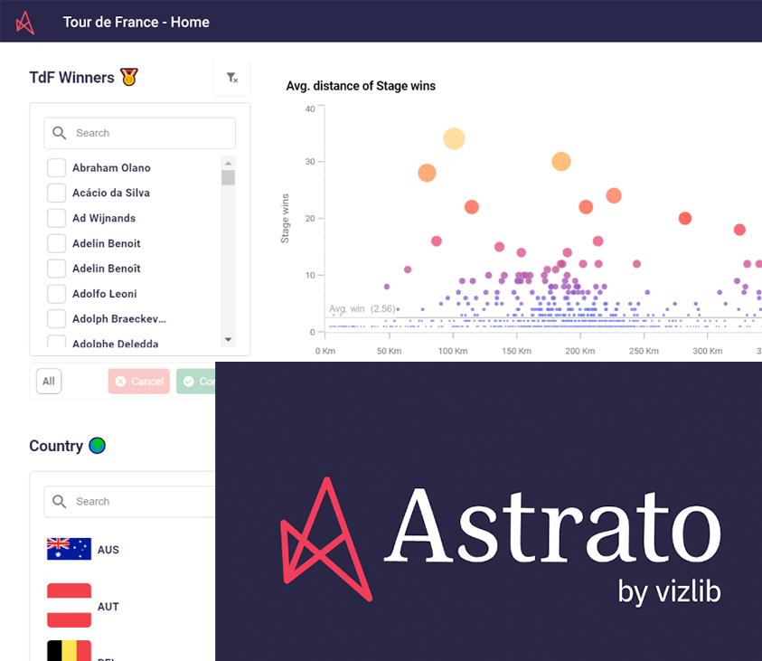Image resolution: width=762 pixels, height=661 pixels.
Task: Click the globe icon beside Country
Action: [x=97, y=446]
